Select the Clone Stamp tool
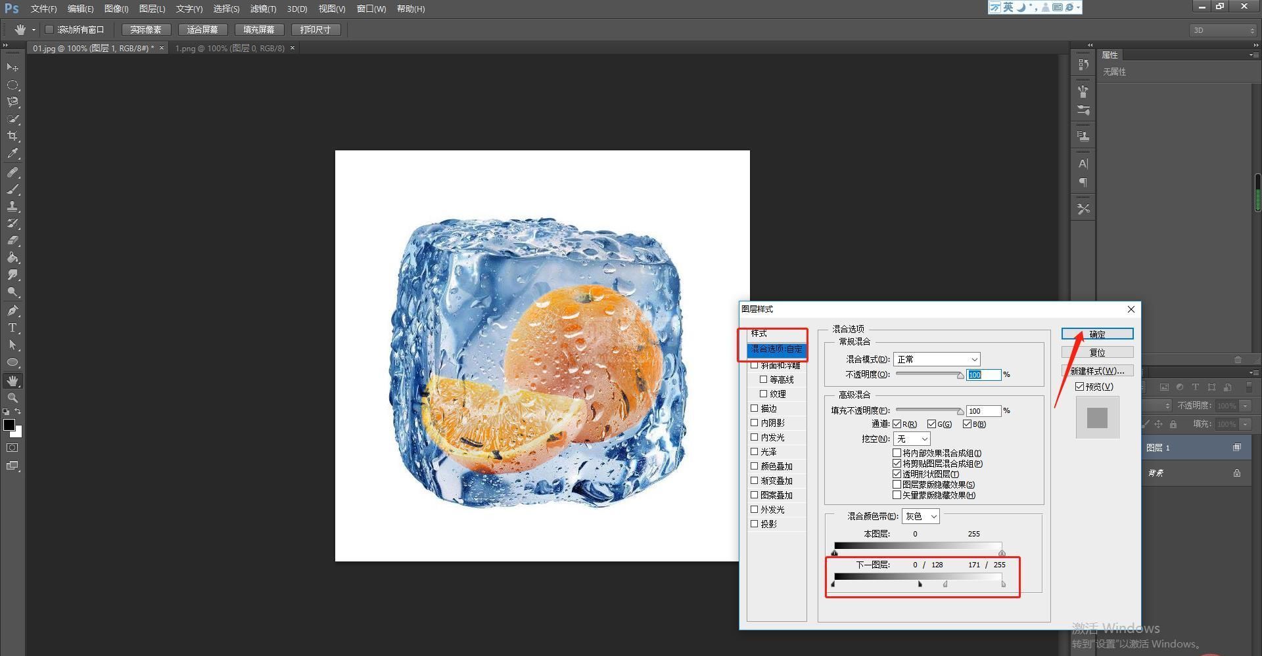Image resolution: width=1262 pixels, height=656 pixels. click(12, 206)
